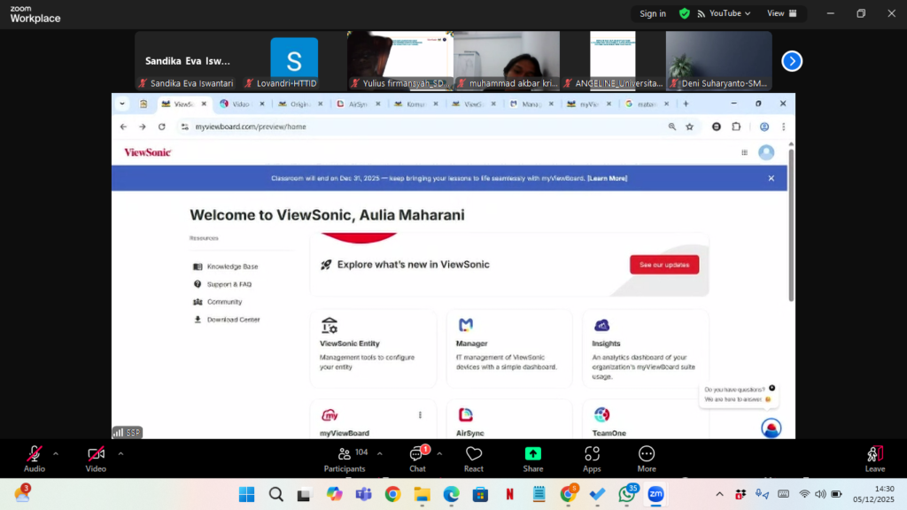
Task: Unmute microphone with the Audio button
Action: click(x=35, y=458)
